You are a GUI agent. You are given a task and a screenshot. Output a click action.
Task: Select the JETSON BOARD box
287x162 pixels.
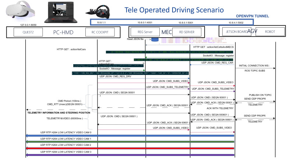tap(237, 32)
